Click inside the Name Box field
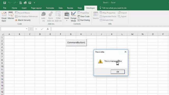Image resolution: width=169 pixels, height=95 pixels. [x=13, y=29]
